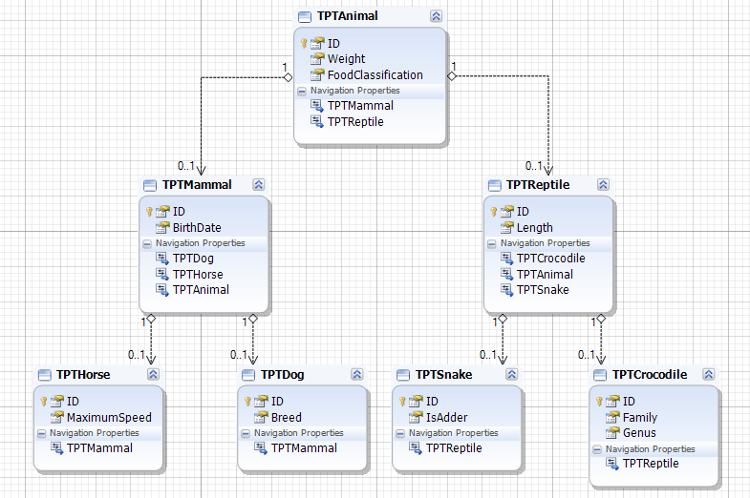This screenshot has width=750, height=498.
Task: Click the property icon next to Genus
Action: pyautogui.click(x=612, y=432)
